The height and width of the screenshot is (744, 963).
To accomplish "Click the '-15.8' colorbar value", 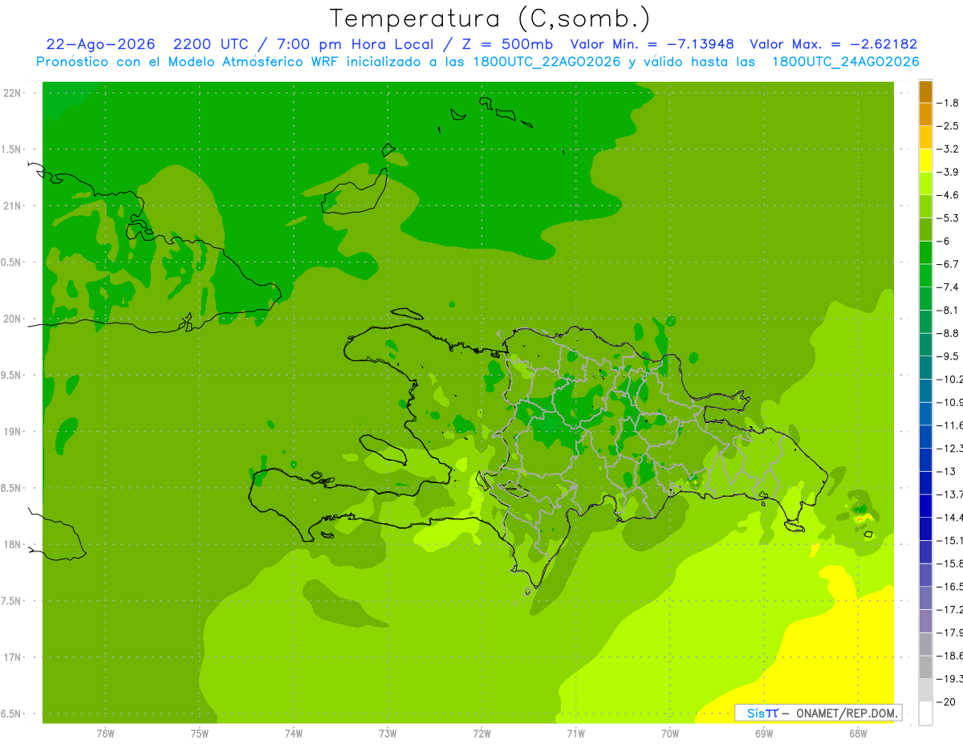I will pyautogui.click(x=949, y=563).
